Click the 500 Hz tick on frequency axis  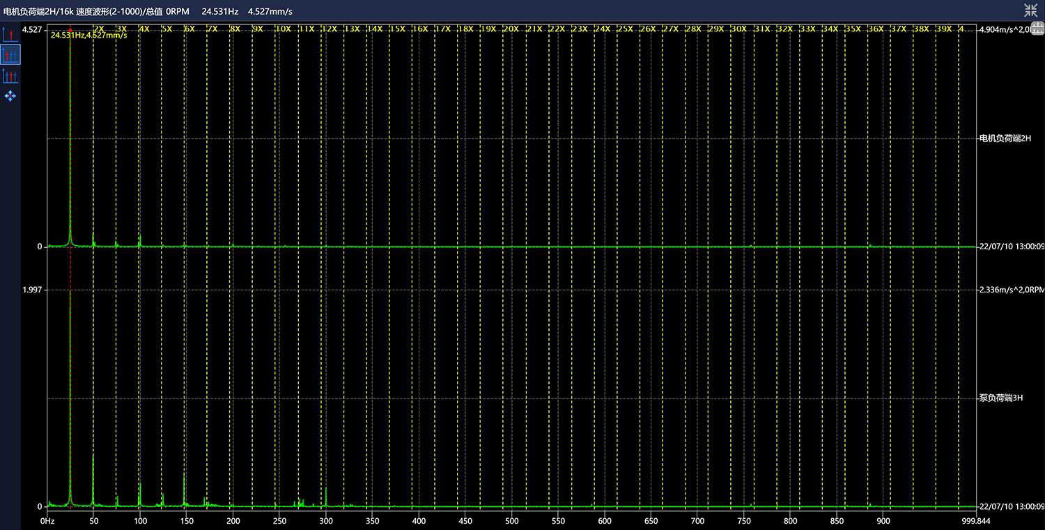(511, 520)
